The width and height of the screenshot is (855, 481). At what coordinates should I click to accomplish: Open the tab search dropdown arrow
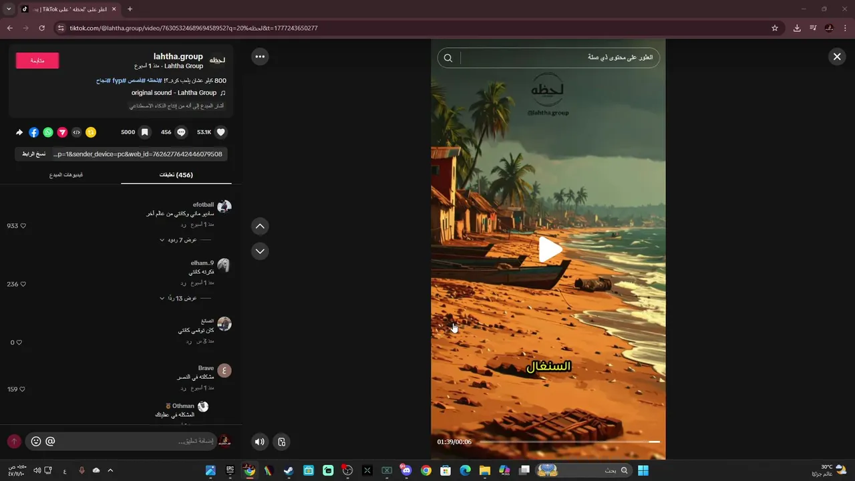pyautogui.click(x=9, y=9)
